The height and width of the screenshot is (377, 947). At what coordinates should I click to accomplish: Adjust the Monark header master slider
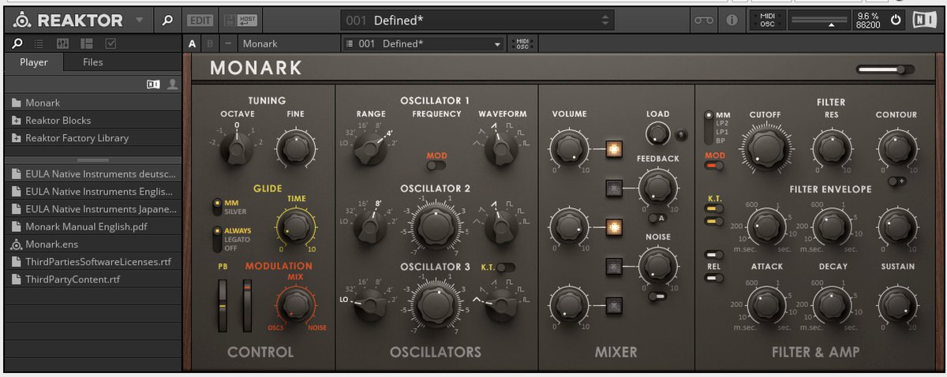885,69
